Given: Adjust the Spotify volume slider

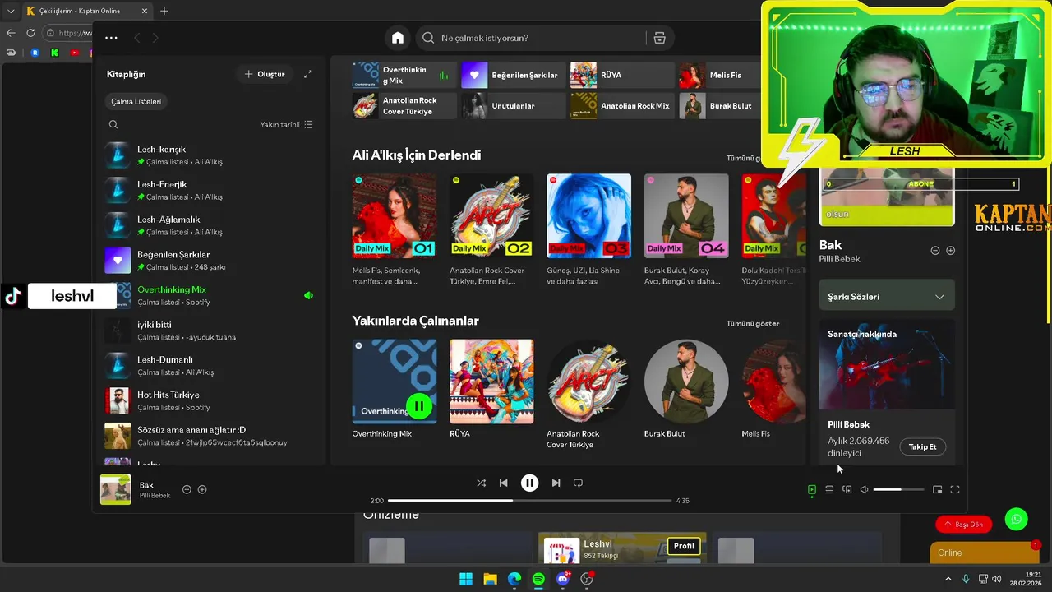Looking at the screenshot, I should point(898,490).
